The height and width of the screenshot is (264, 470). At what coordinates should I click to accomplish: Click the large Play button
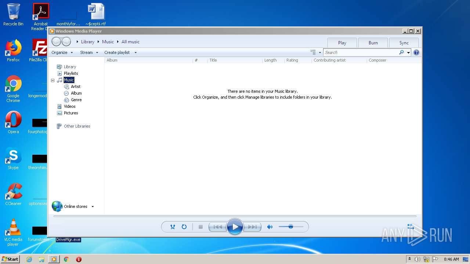[235, 227]
